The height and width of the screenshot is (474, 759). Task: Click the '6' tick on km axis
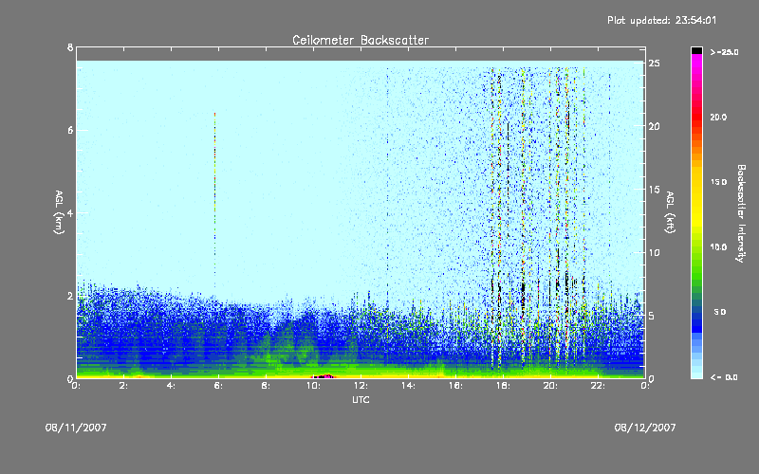point(70,130)
